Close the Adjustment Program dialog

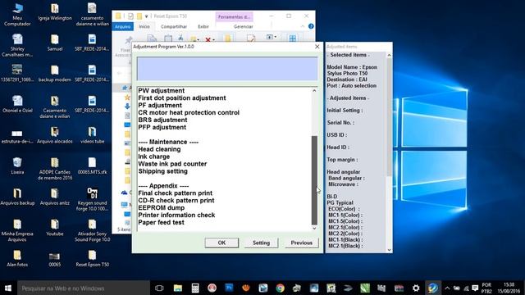317,47
